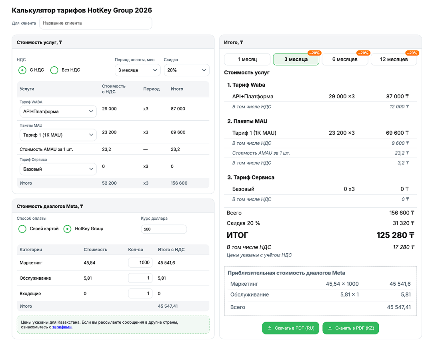Click the -20% badge on '3 месяца'
This screenshot has height=342, width=436.
[314, 53]
